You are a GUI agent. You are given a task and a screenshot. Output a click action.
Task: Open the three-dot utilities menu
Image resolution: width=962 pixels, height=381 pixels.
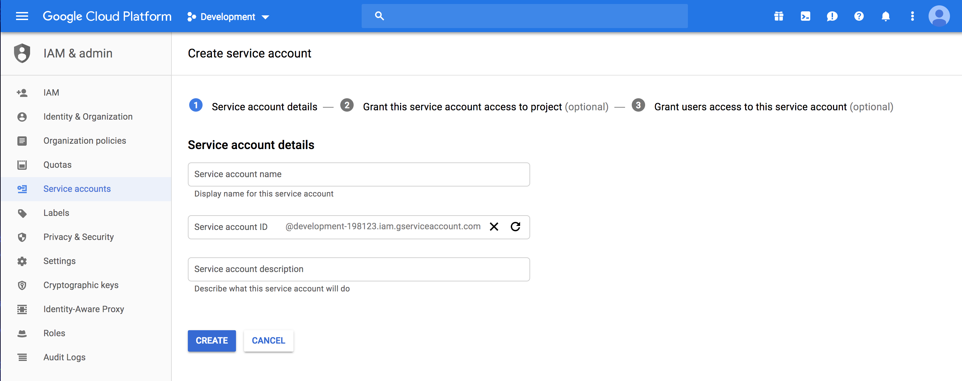[x=912, y=16]
